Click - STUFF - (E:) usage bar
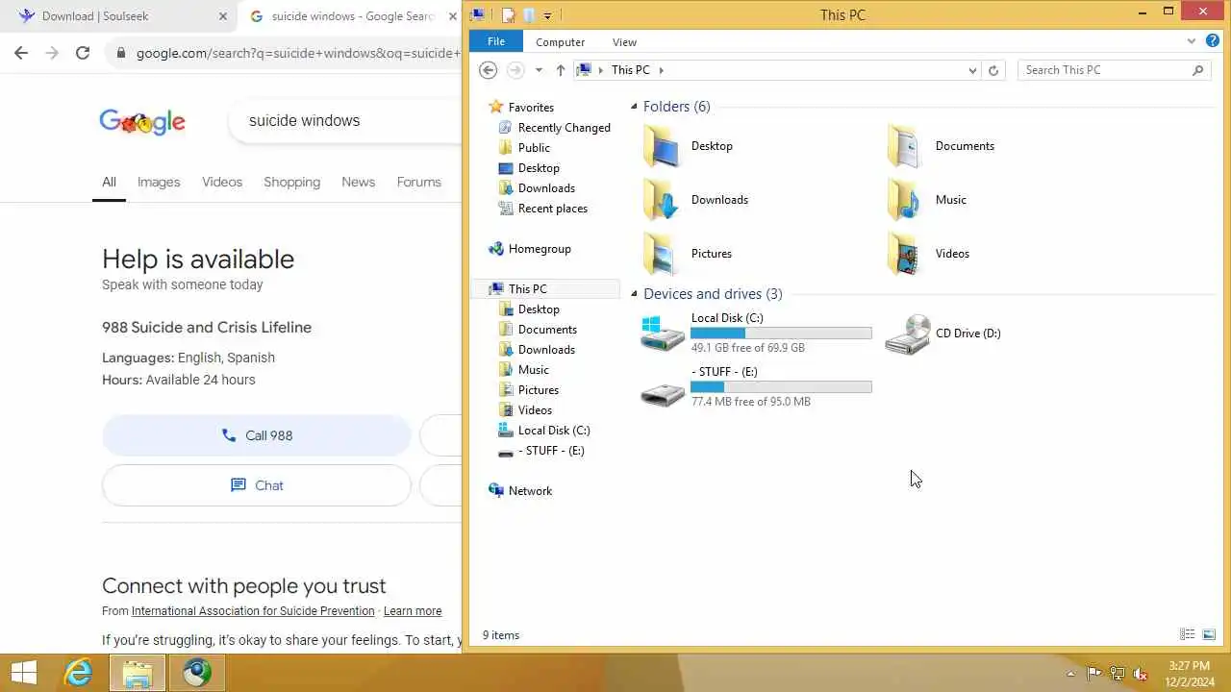The width and height of the screenshot is (1231, 692). tap(781, 387)
